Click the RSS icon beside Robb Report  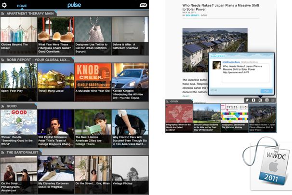click(x=3, y=60)
